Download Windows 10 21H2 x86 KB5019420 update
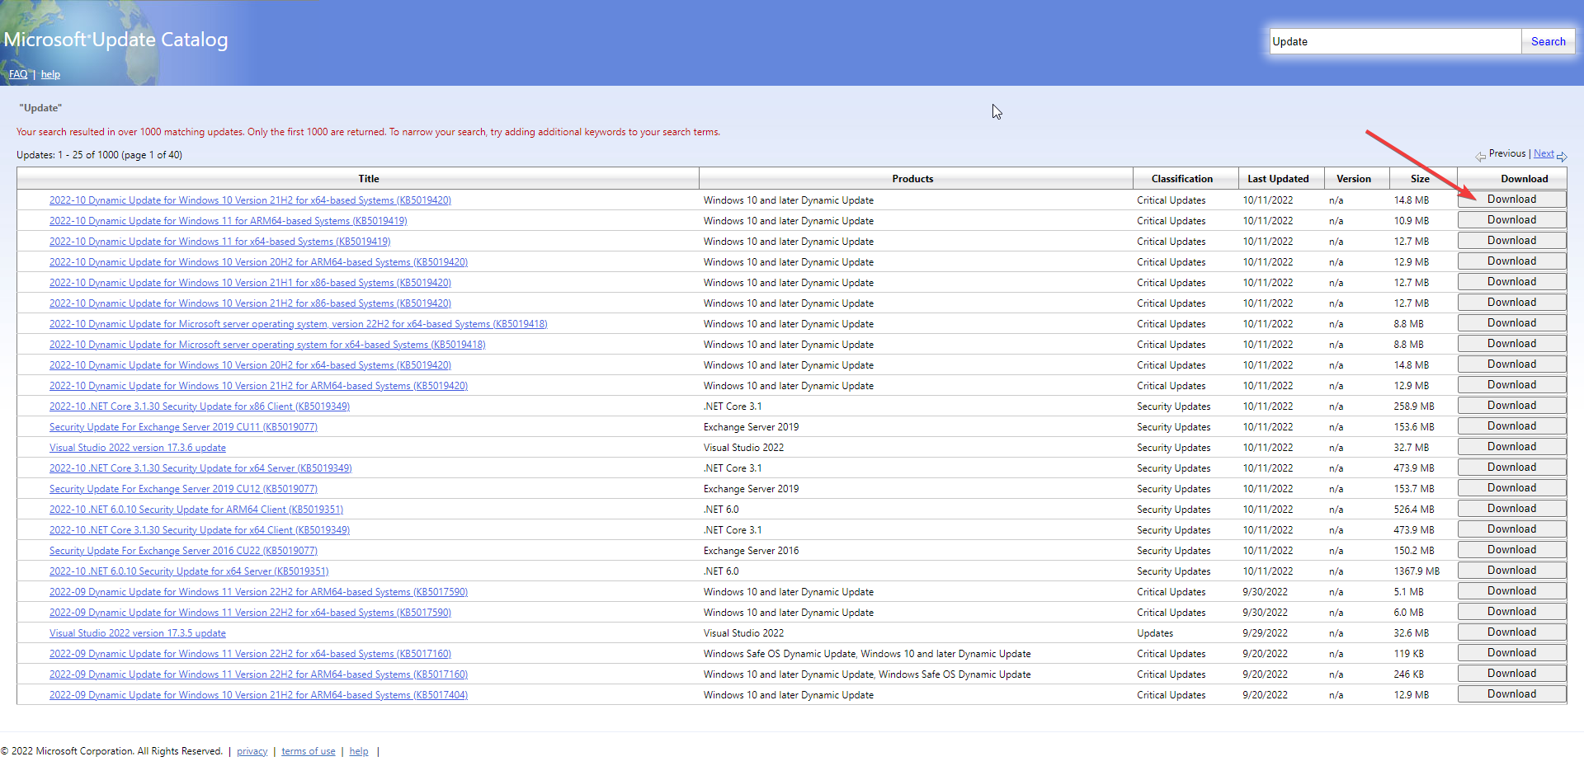Screen dimensions: 1584x766 pos(1511,303)
